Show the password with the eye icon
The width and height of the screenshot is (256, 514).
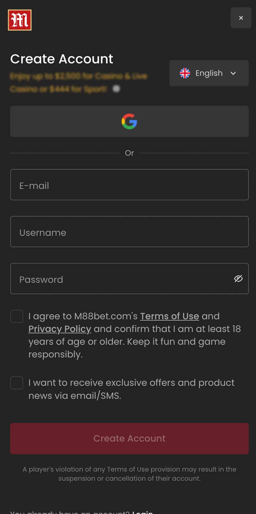tap(238, 279)
